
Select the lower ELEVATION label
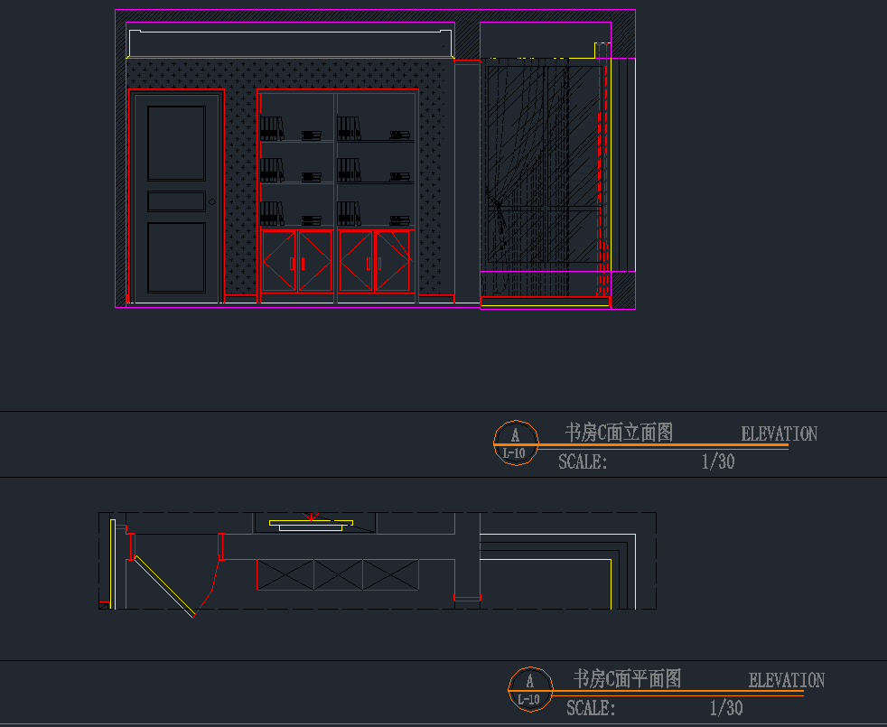coord(786,680)
